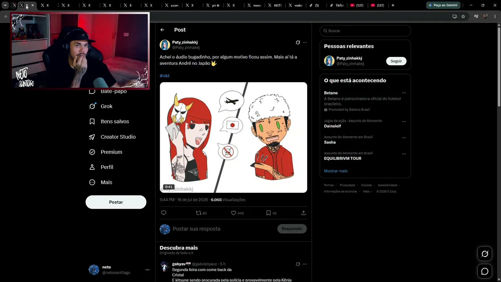
Task: Switch to the moon browser tab
Action: 254,5
